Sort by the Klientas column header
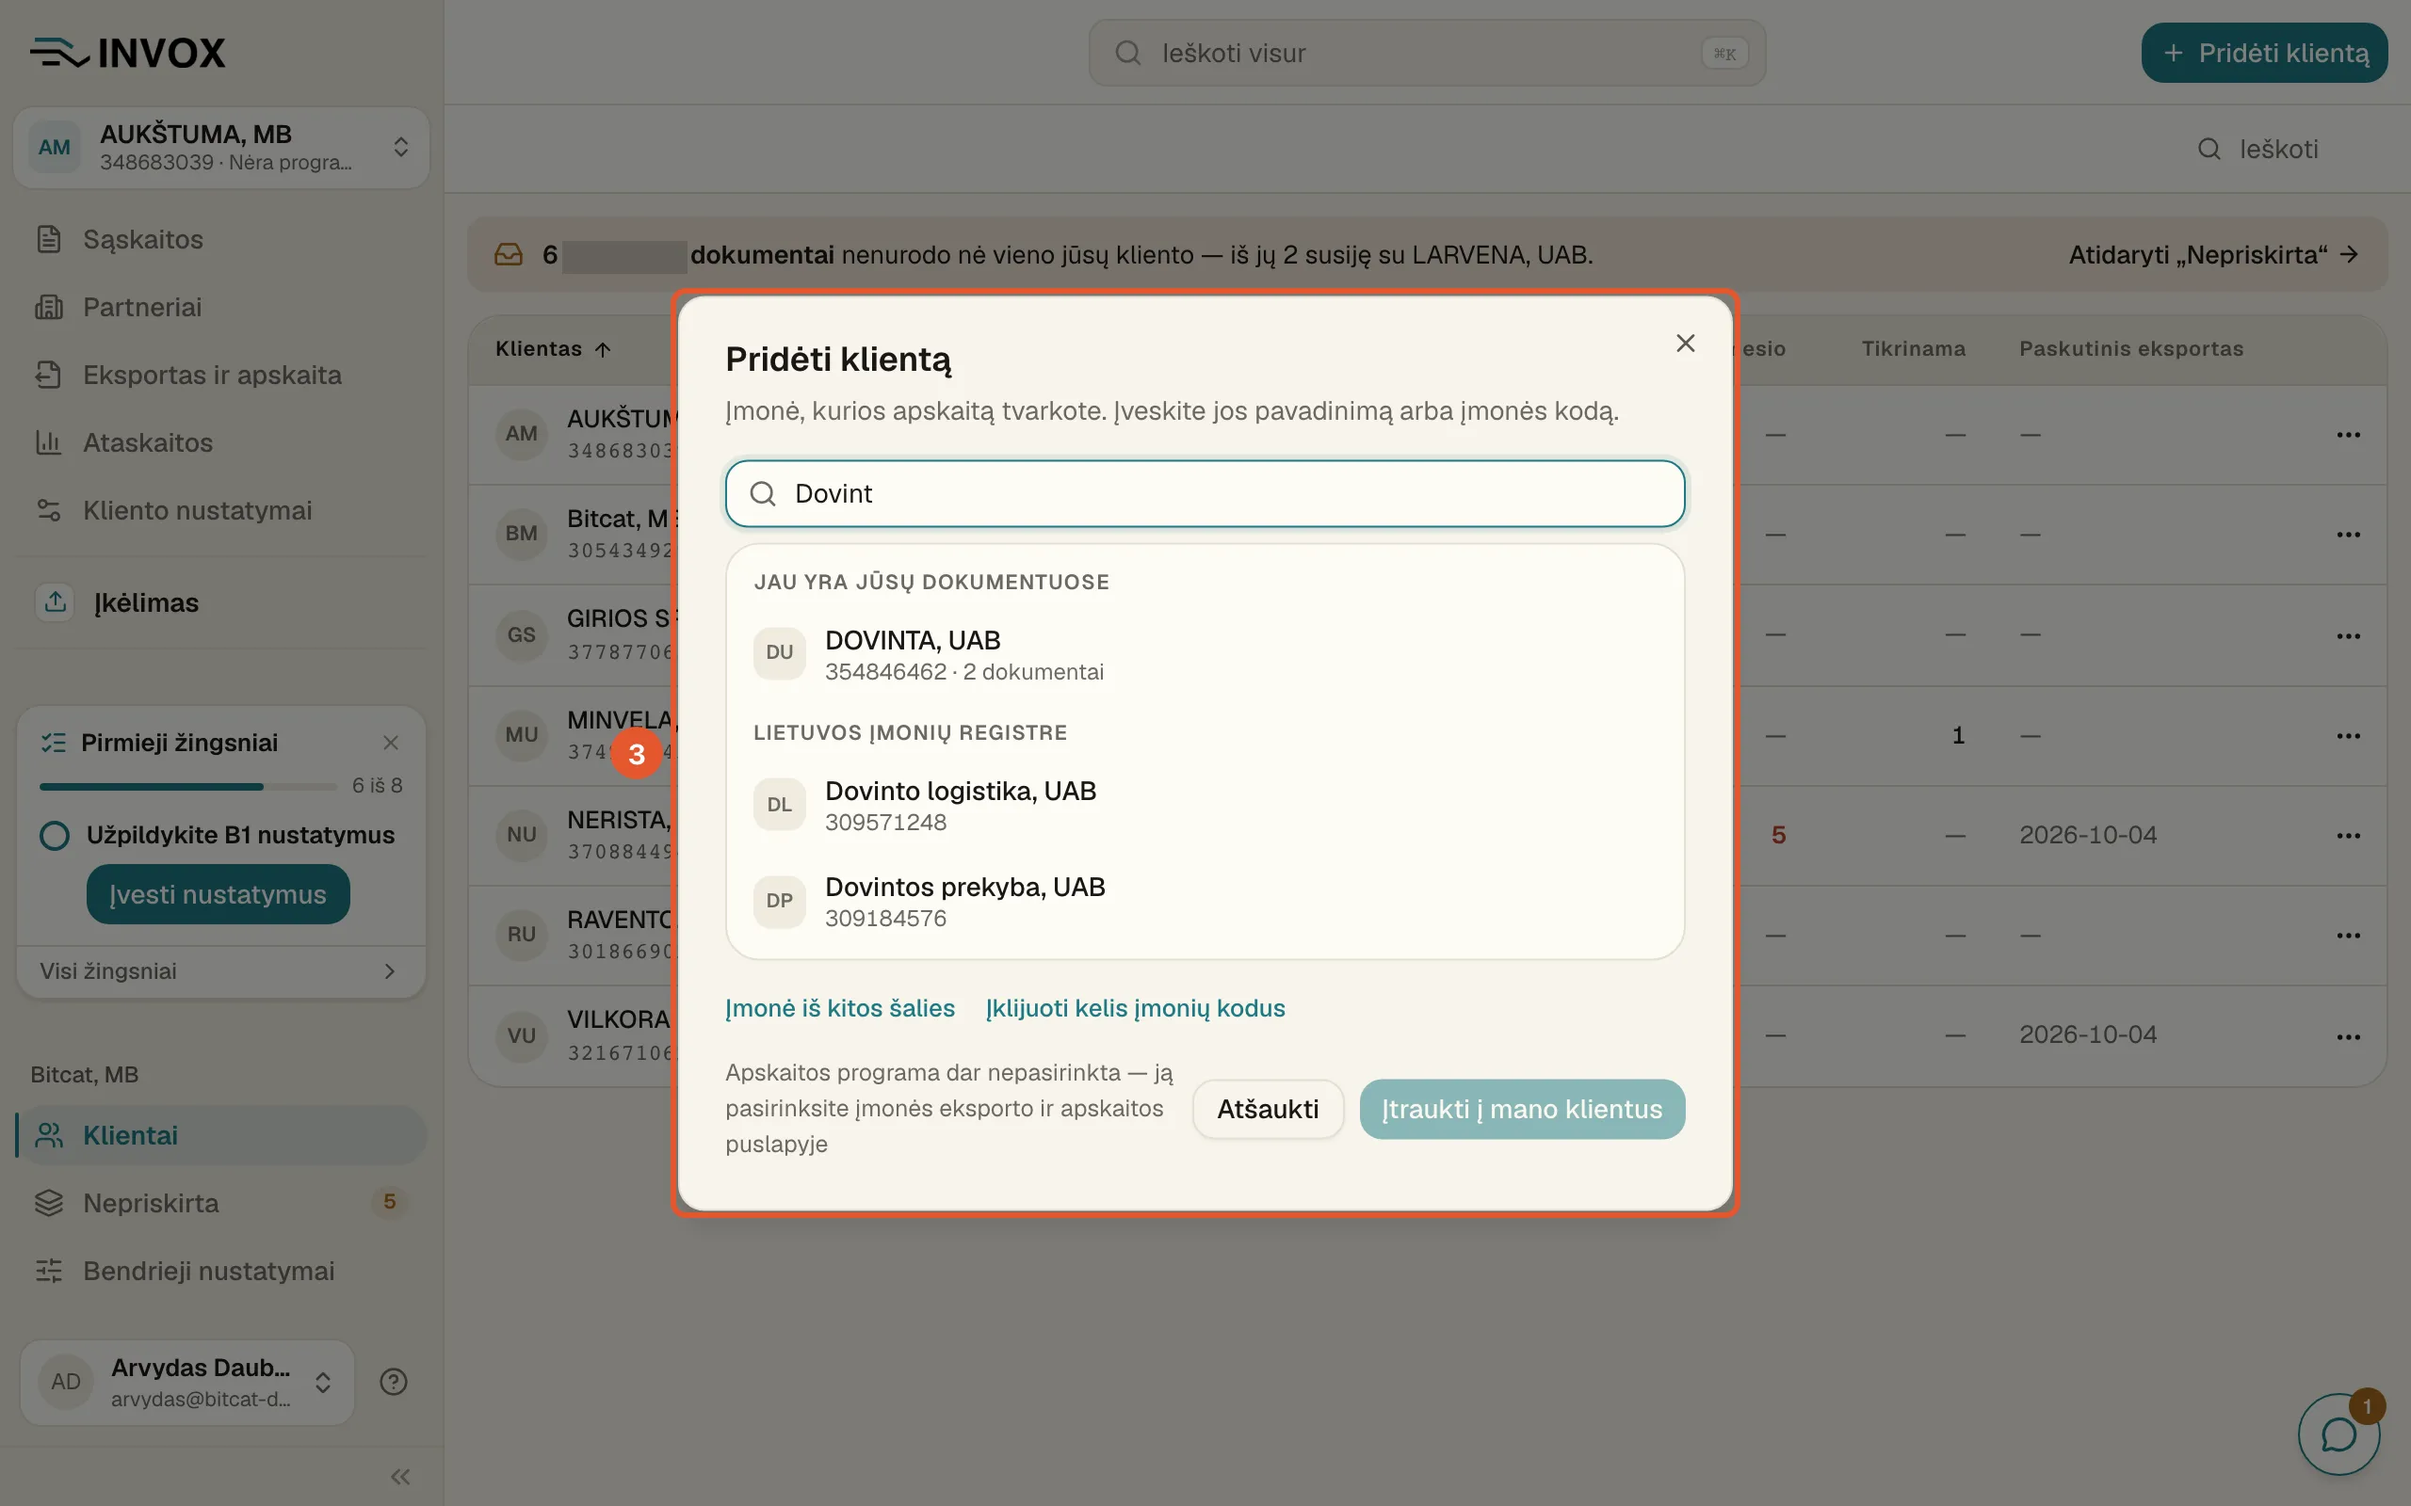This screenshot has width=2411, height=1506. [x=553, y=348]
